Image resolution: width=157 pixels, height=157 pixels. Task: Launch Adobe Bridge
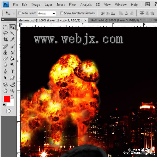148,4
